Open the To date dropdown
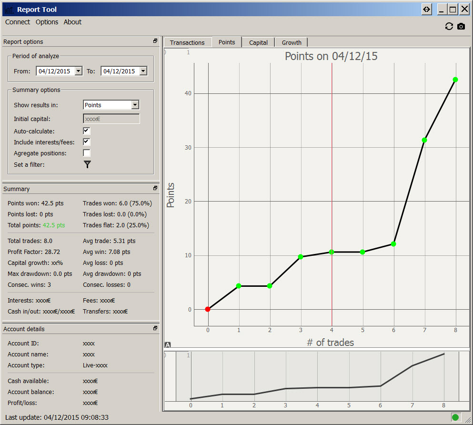Viewport: 473px width, 425px height. click(143, 71)
